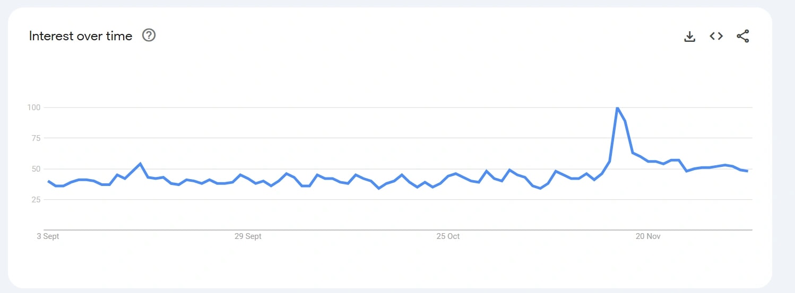Select the "20 Nov" date label
795x293 pixels.
tap(647, 236)
